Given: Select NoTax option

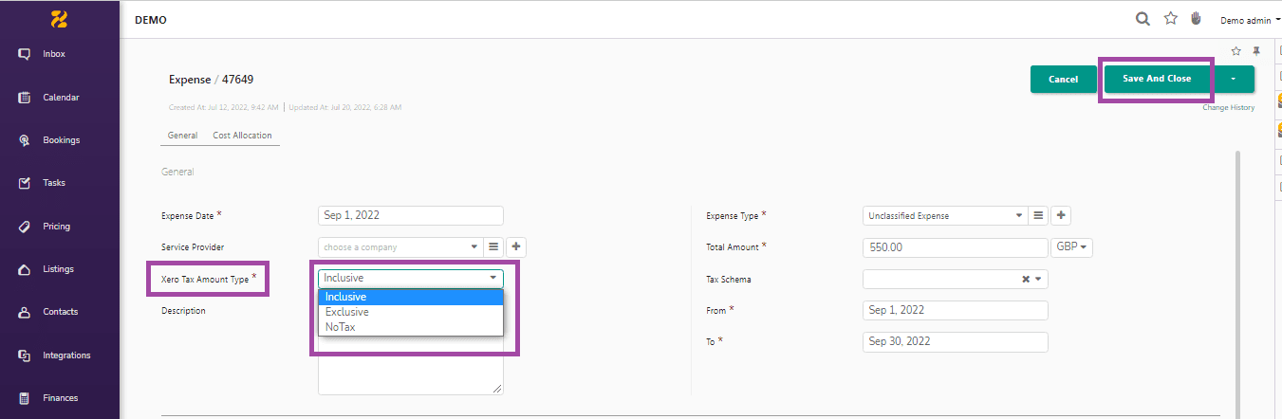Looking at the screenshot, I should click(x=410, y=327).
